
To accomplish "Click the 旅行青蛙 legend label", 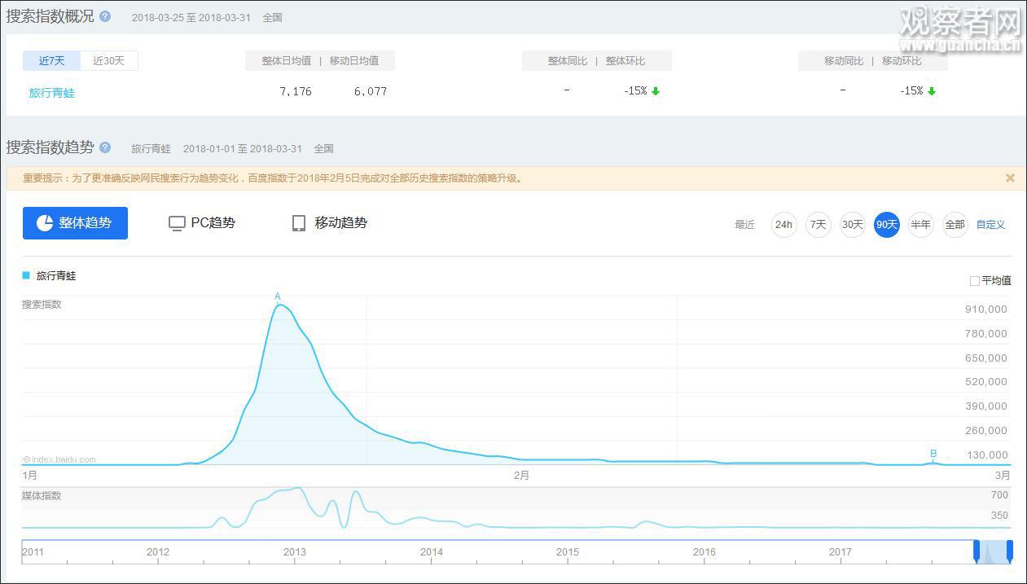I will (x=56, y=276).
